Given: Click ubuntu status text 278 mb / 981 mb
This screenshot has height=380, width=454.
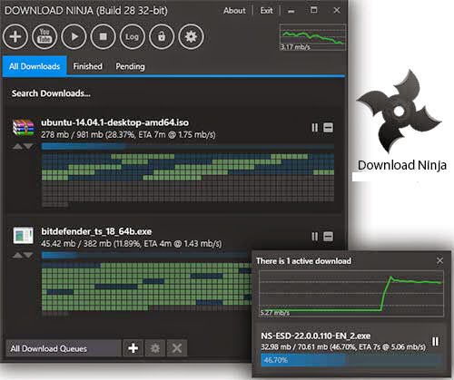Looking at the screenshot, I should tap(128, 134).
